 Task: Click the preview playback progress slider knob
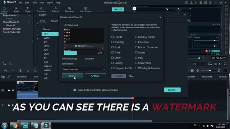(199, 58)
